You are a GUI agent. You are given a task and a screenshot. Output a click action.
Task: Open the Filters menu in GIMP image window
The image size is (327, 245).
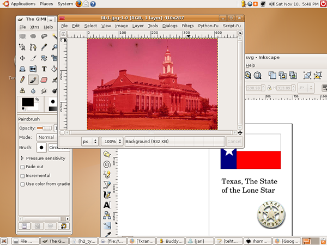tap(187, 26)
